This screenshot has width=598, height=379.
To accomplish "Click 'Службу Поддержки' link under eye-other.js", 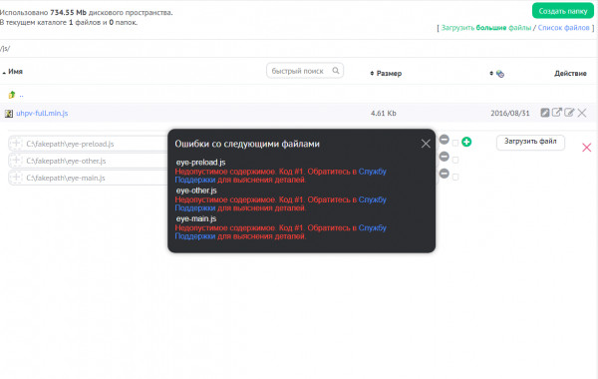I will [372, 199].
